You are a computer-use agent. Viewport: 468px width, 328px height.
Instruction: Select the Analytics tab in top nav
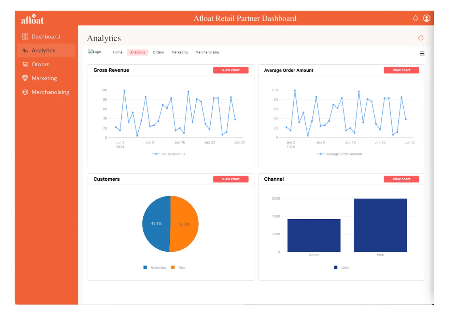click(137, 52)
